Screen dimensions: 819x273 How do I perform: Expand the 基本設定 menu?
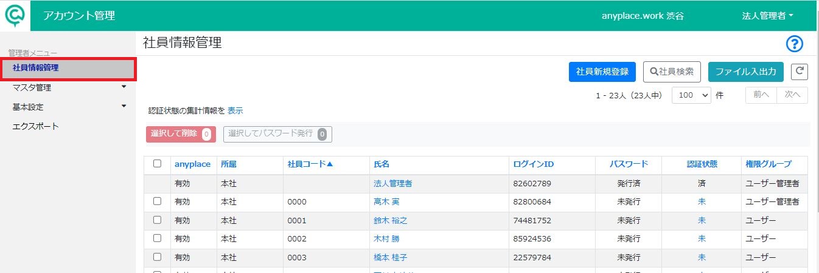[68, 107]
